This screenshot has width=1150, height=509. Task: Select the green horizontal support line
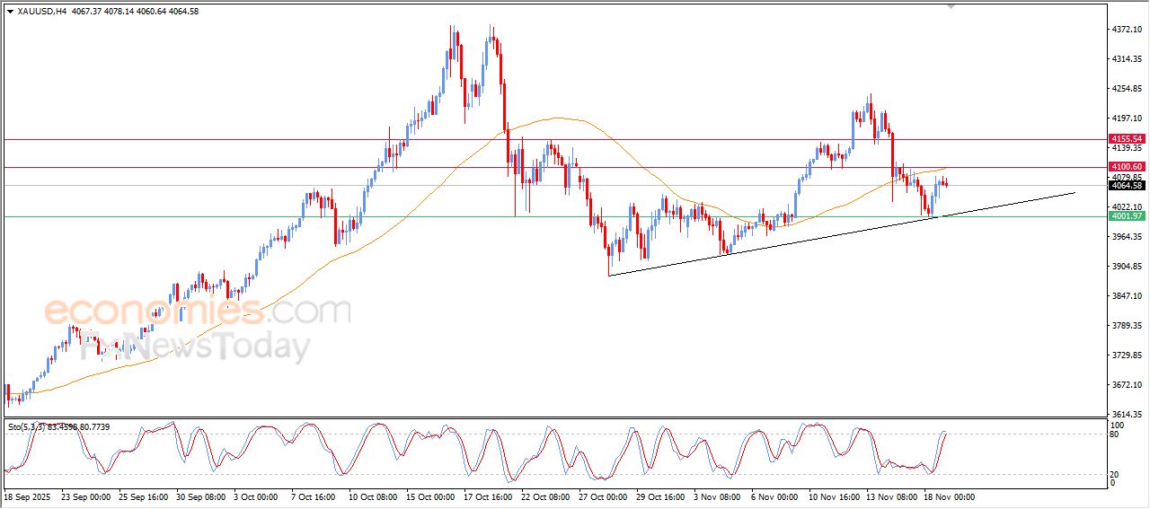(x=270, y=216)
